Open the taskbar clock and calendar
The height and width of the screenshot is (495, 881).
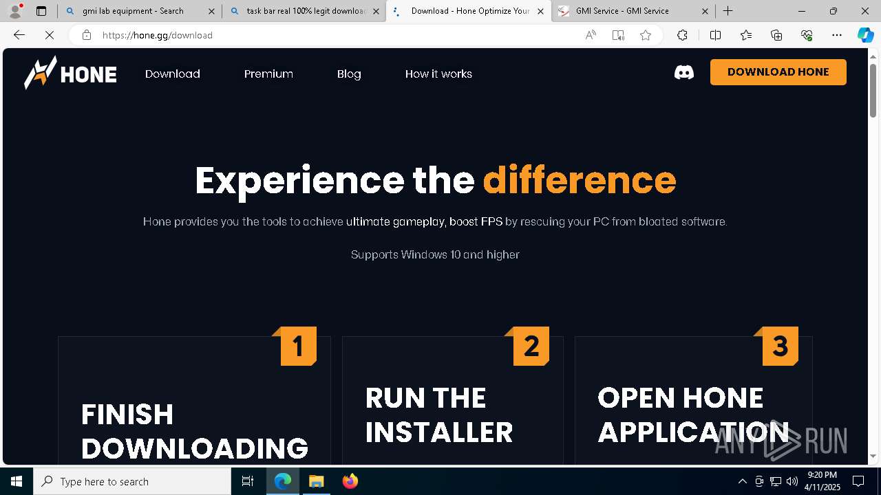coord(822,481)
